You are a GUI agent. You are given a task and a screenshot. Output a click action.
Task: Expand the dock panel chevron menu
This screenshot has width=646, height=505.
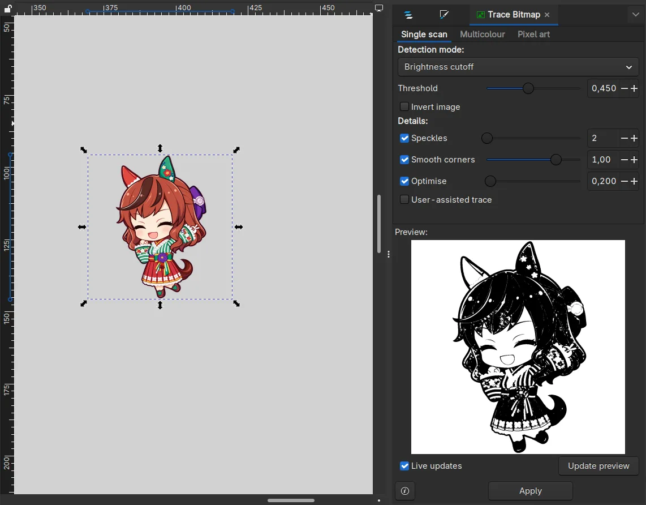[x=636, y=14]
